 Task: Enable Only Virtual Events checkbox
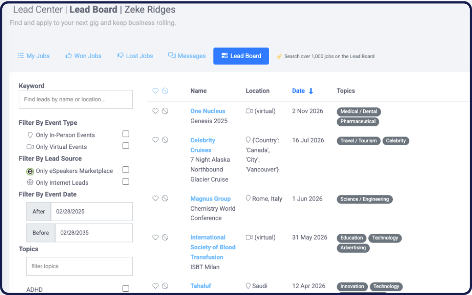click(126, 146)
